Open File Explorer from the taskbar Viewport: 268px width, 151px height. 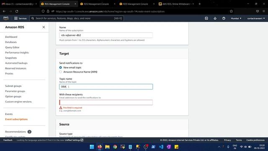[107, 147]
